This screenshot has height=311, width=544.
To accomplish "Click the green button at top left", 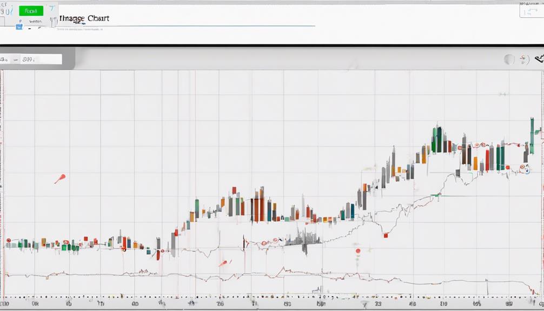I will click(31, 11).
